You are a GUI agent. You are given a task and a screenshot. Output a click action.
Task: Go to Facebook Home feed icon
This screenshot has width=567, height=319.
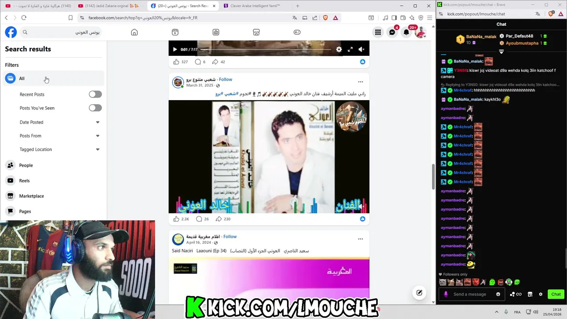click(134, 32)
